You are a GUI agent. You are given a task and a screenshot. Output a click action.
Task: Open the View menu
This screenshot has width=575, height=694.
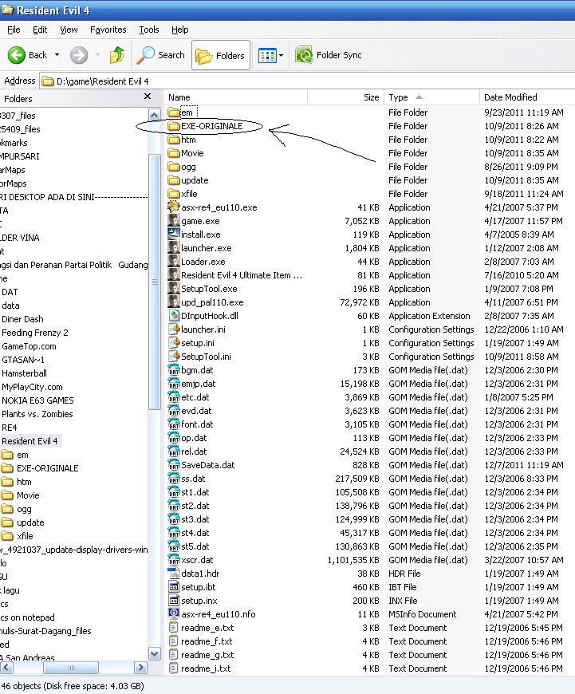tap(69, 30)
